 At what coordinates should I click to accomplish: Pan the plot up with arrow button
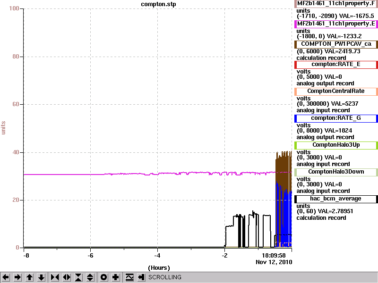[x=30, y=277]
